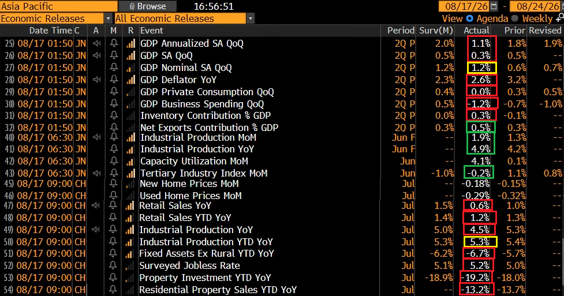Open the Fixed Assets Ex Rural YTD YoY event
The image size is (564, 296).
[207, 253]
